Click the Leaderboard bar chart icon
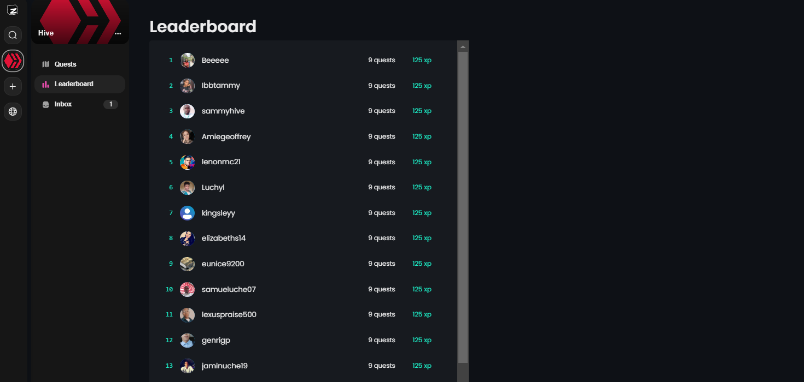Image resolution: width=804 pixels, height=382 pixels. coord(46,84)
